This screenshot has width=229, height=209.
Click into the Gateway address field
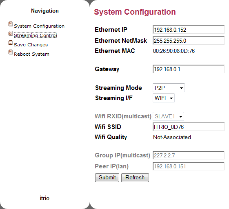pos(189,69)
